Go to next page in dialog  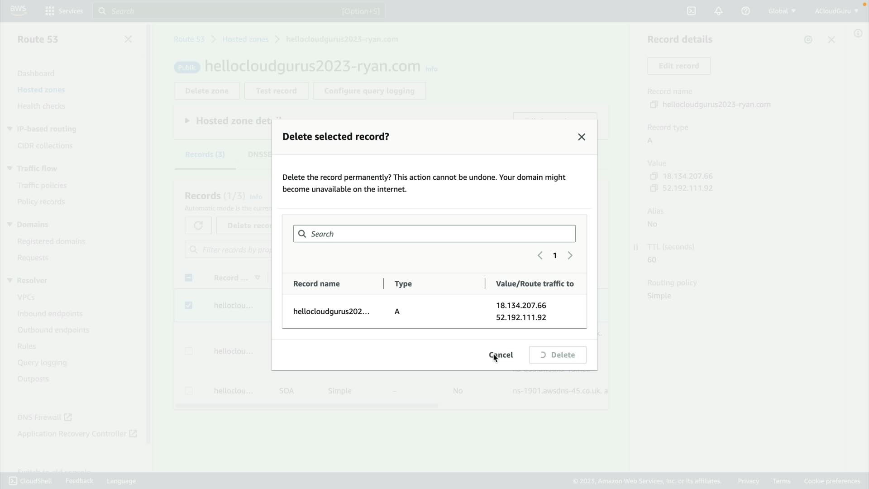click(570, 256)
